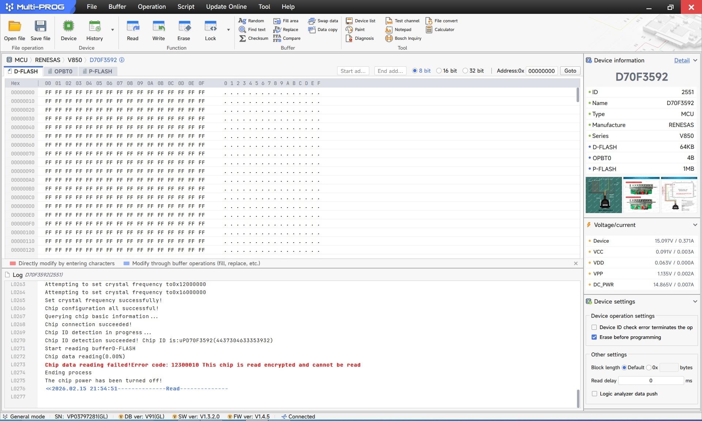The height and width of the screenshot is (421, 702).
Task: Click the first wiring diagram thumbnail
Action: coord(604,195)
